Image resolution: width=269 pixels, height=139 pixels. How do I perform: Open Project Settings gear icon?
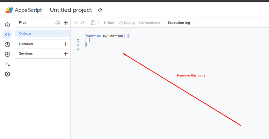click(x=7, y=74)
